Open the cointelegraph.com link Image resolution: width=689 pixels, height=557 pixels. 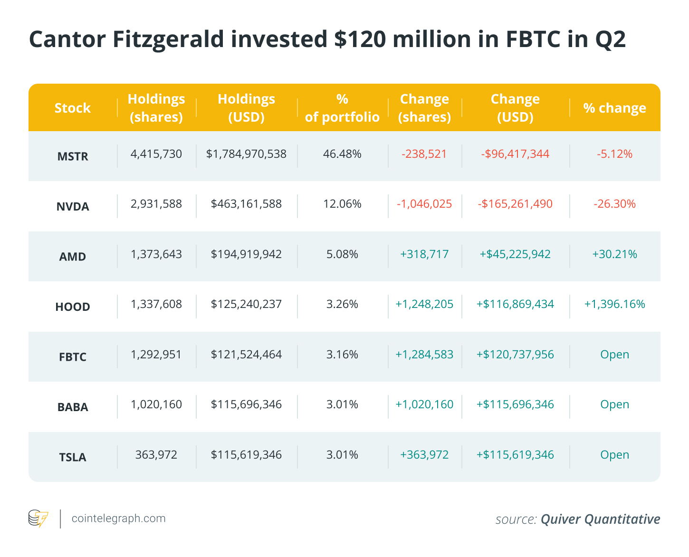[x=118, y=519]
